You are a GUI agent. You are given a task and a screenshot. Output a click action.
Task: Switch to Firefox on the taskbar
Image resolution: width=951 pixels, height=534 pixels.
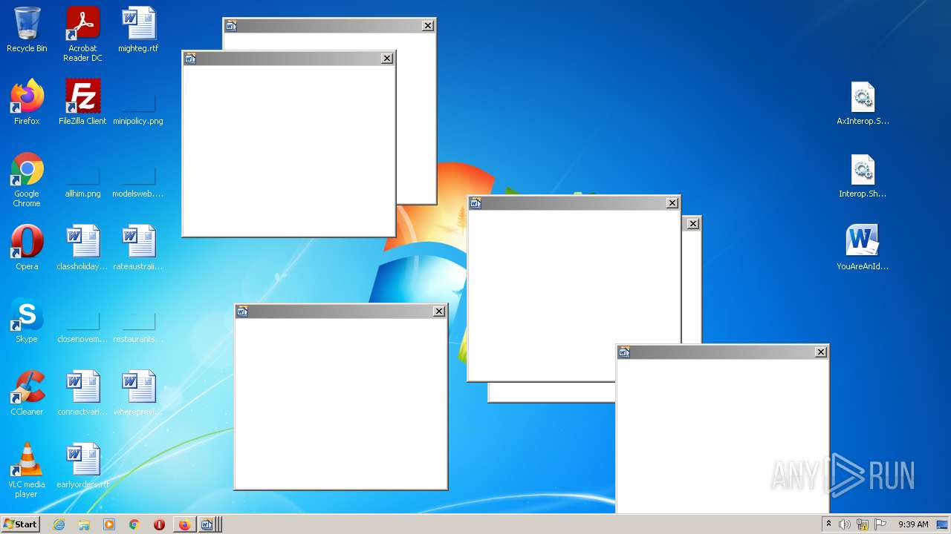point(184,524)
